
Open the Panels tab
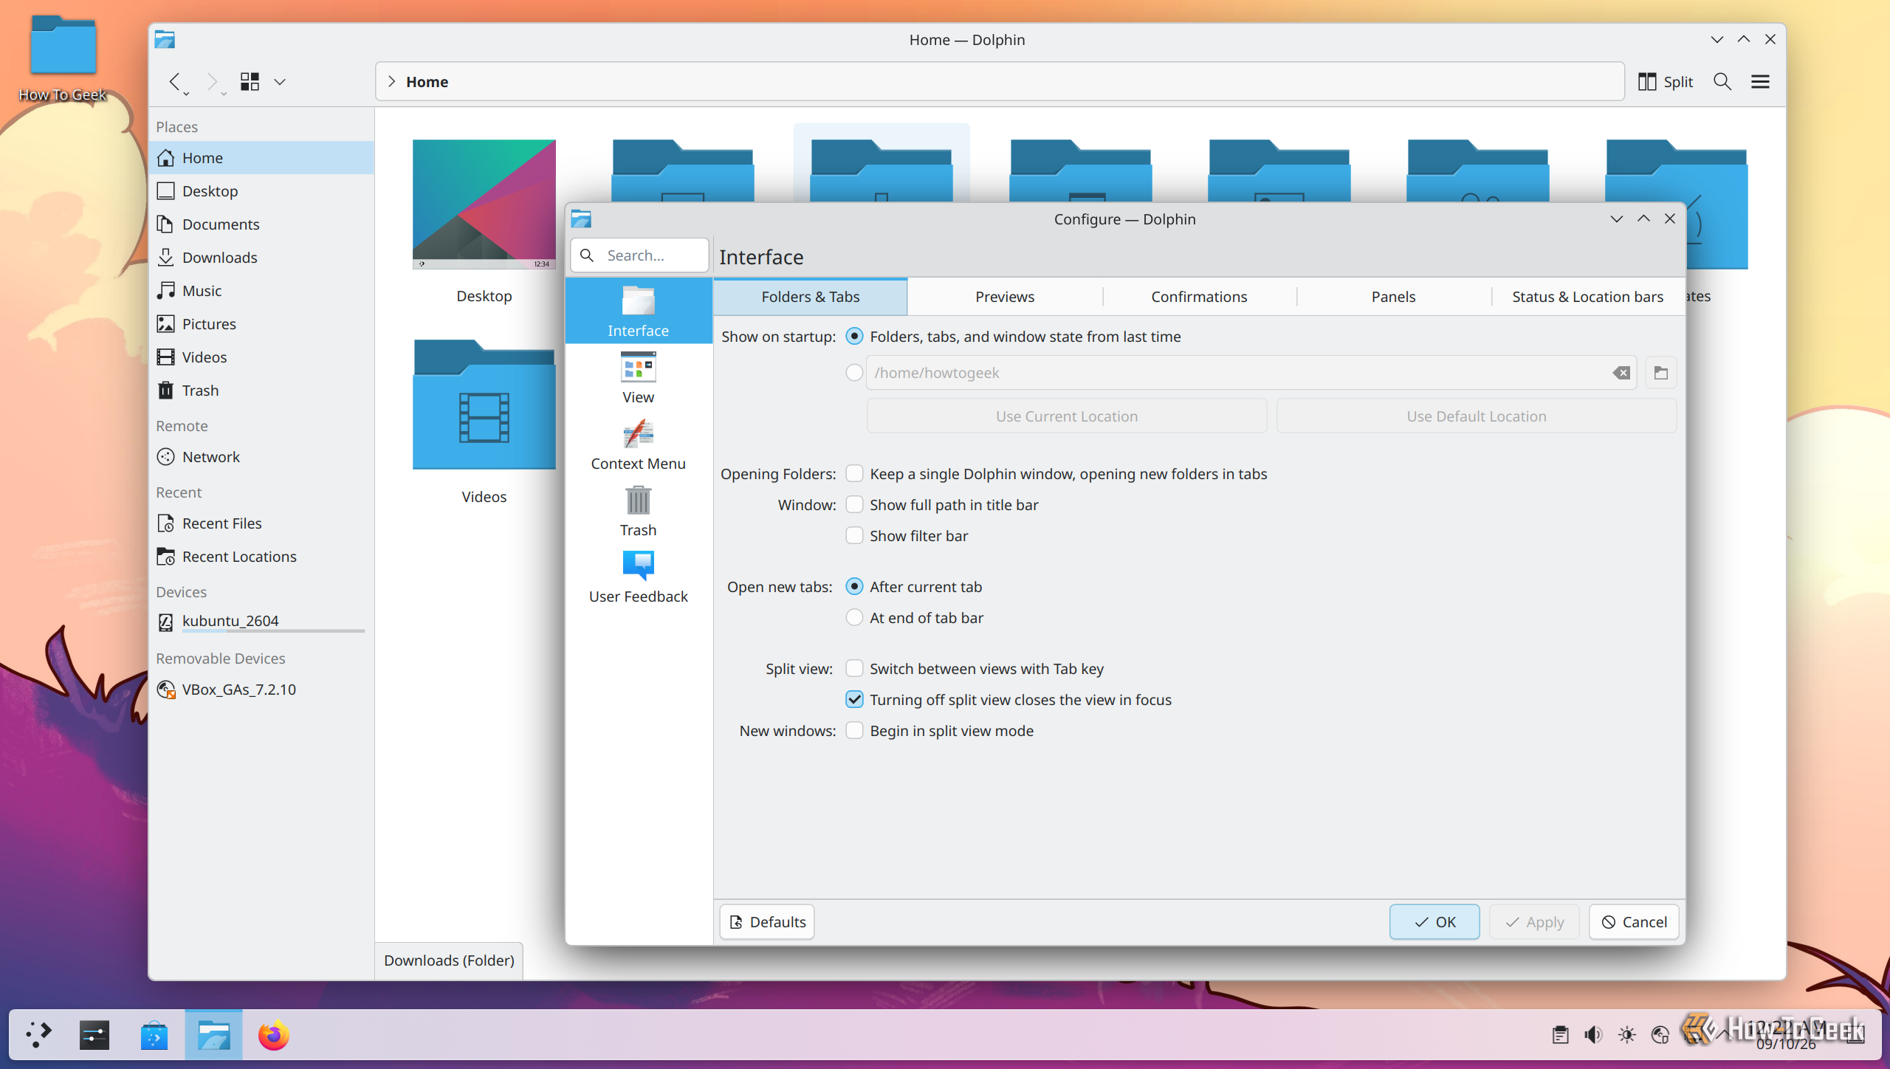pyautogui.click(x=1393, y=296)
